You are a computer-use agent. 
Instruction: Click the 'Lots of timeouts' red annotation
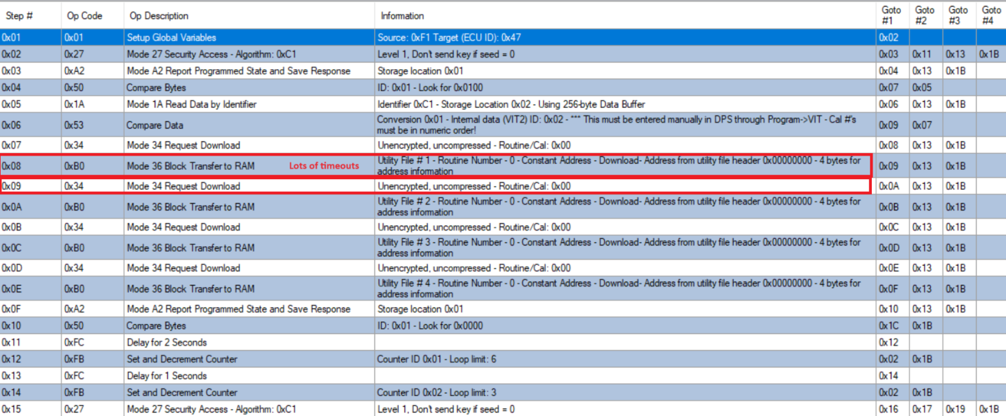click(x=324, y=166)
